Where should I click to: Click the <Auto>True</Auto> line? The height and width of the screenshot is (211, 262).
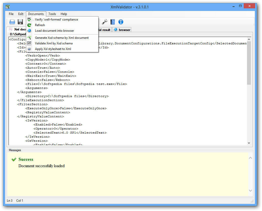(x=43, y=68)
